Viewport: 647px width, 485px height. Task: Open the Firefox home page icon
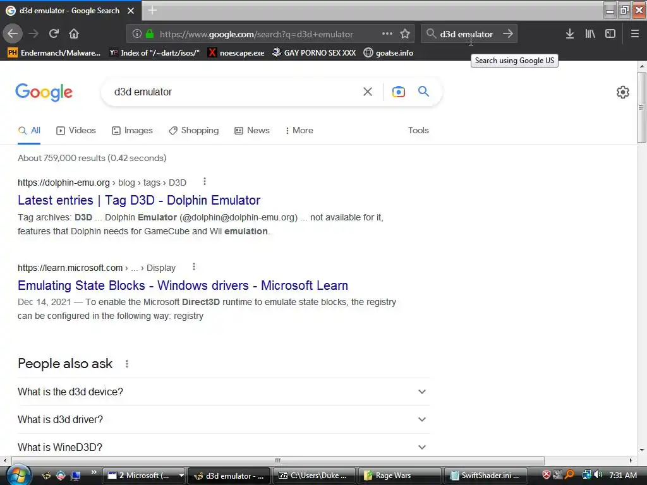74,34
